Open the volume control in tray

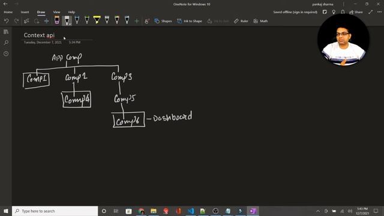pos(350,211)
